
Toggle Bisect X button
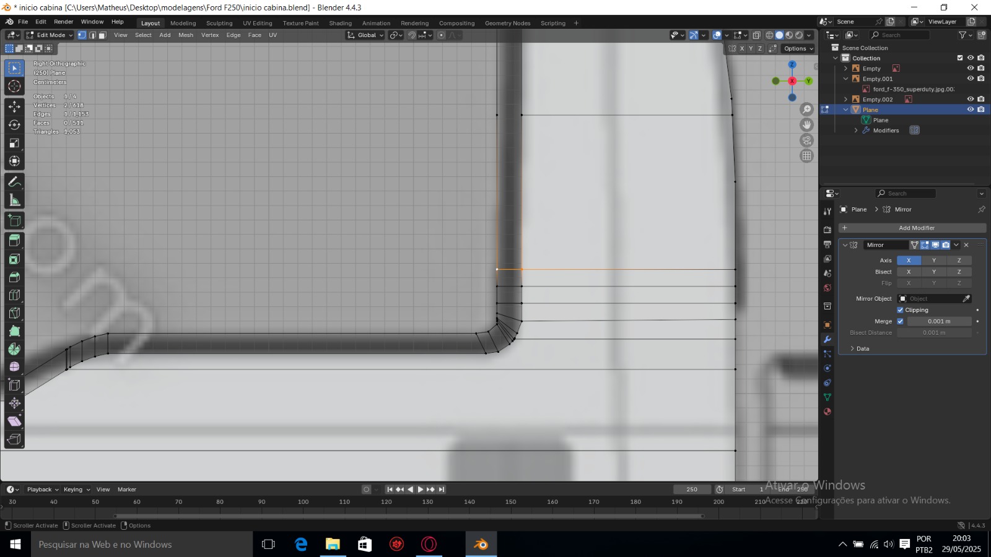coord(909,272)
